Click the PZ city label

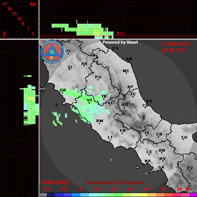point(190,168)
